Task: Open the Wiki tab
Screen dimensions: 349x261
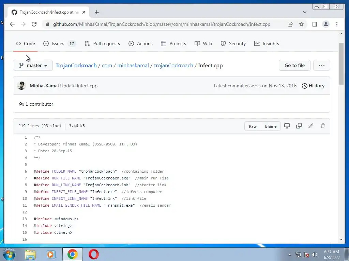Action: point(203,43)
